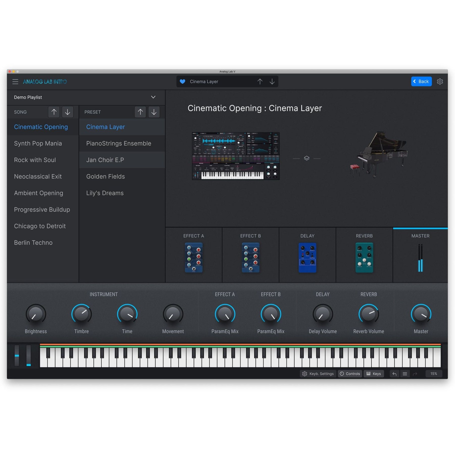Select previous song with SONG up arrow
The width and height of the screenshot is (455, 455).
point(54,112)
